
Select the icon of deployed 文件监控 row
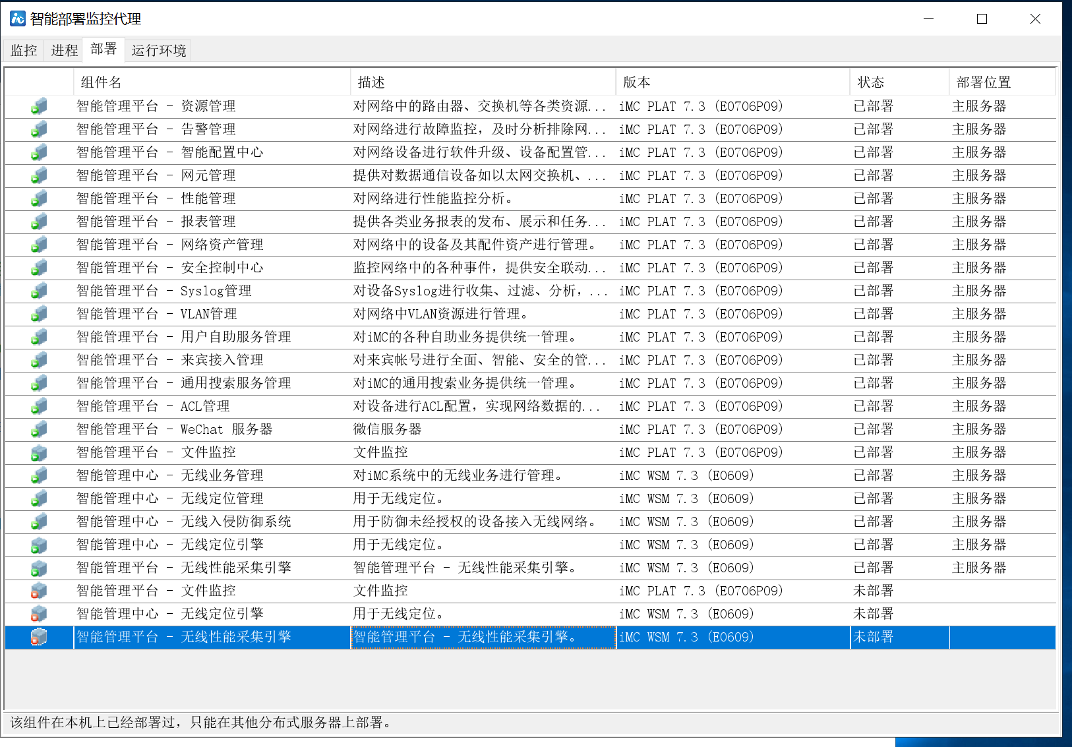39,452
